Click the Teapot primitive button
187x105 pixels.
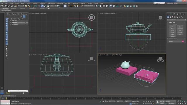172,34
